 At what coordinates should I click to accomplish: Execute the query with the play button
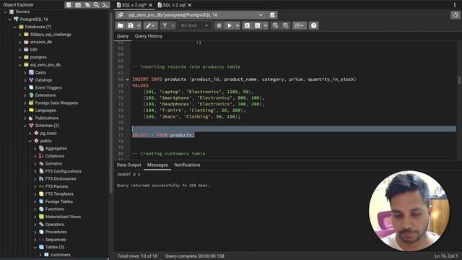coord(230,26)
